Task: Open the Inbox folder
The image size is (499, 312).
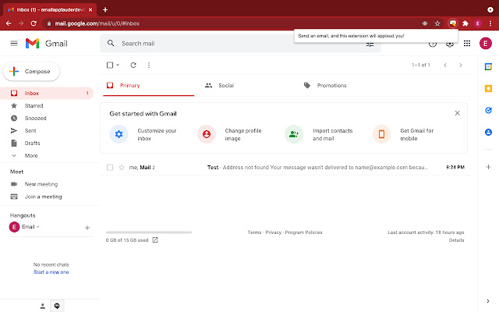Action: tap(47, 94)
